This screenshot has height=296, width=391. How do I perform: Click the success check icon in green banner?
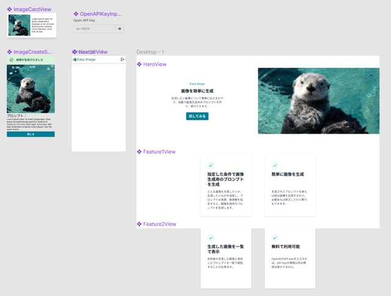12,60
